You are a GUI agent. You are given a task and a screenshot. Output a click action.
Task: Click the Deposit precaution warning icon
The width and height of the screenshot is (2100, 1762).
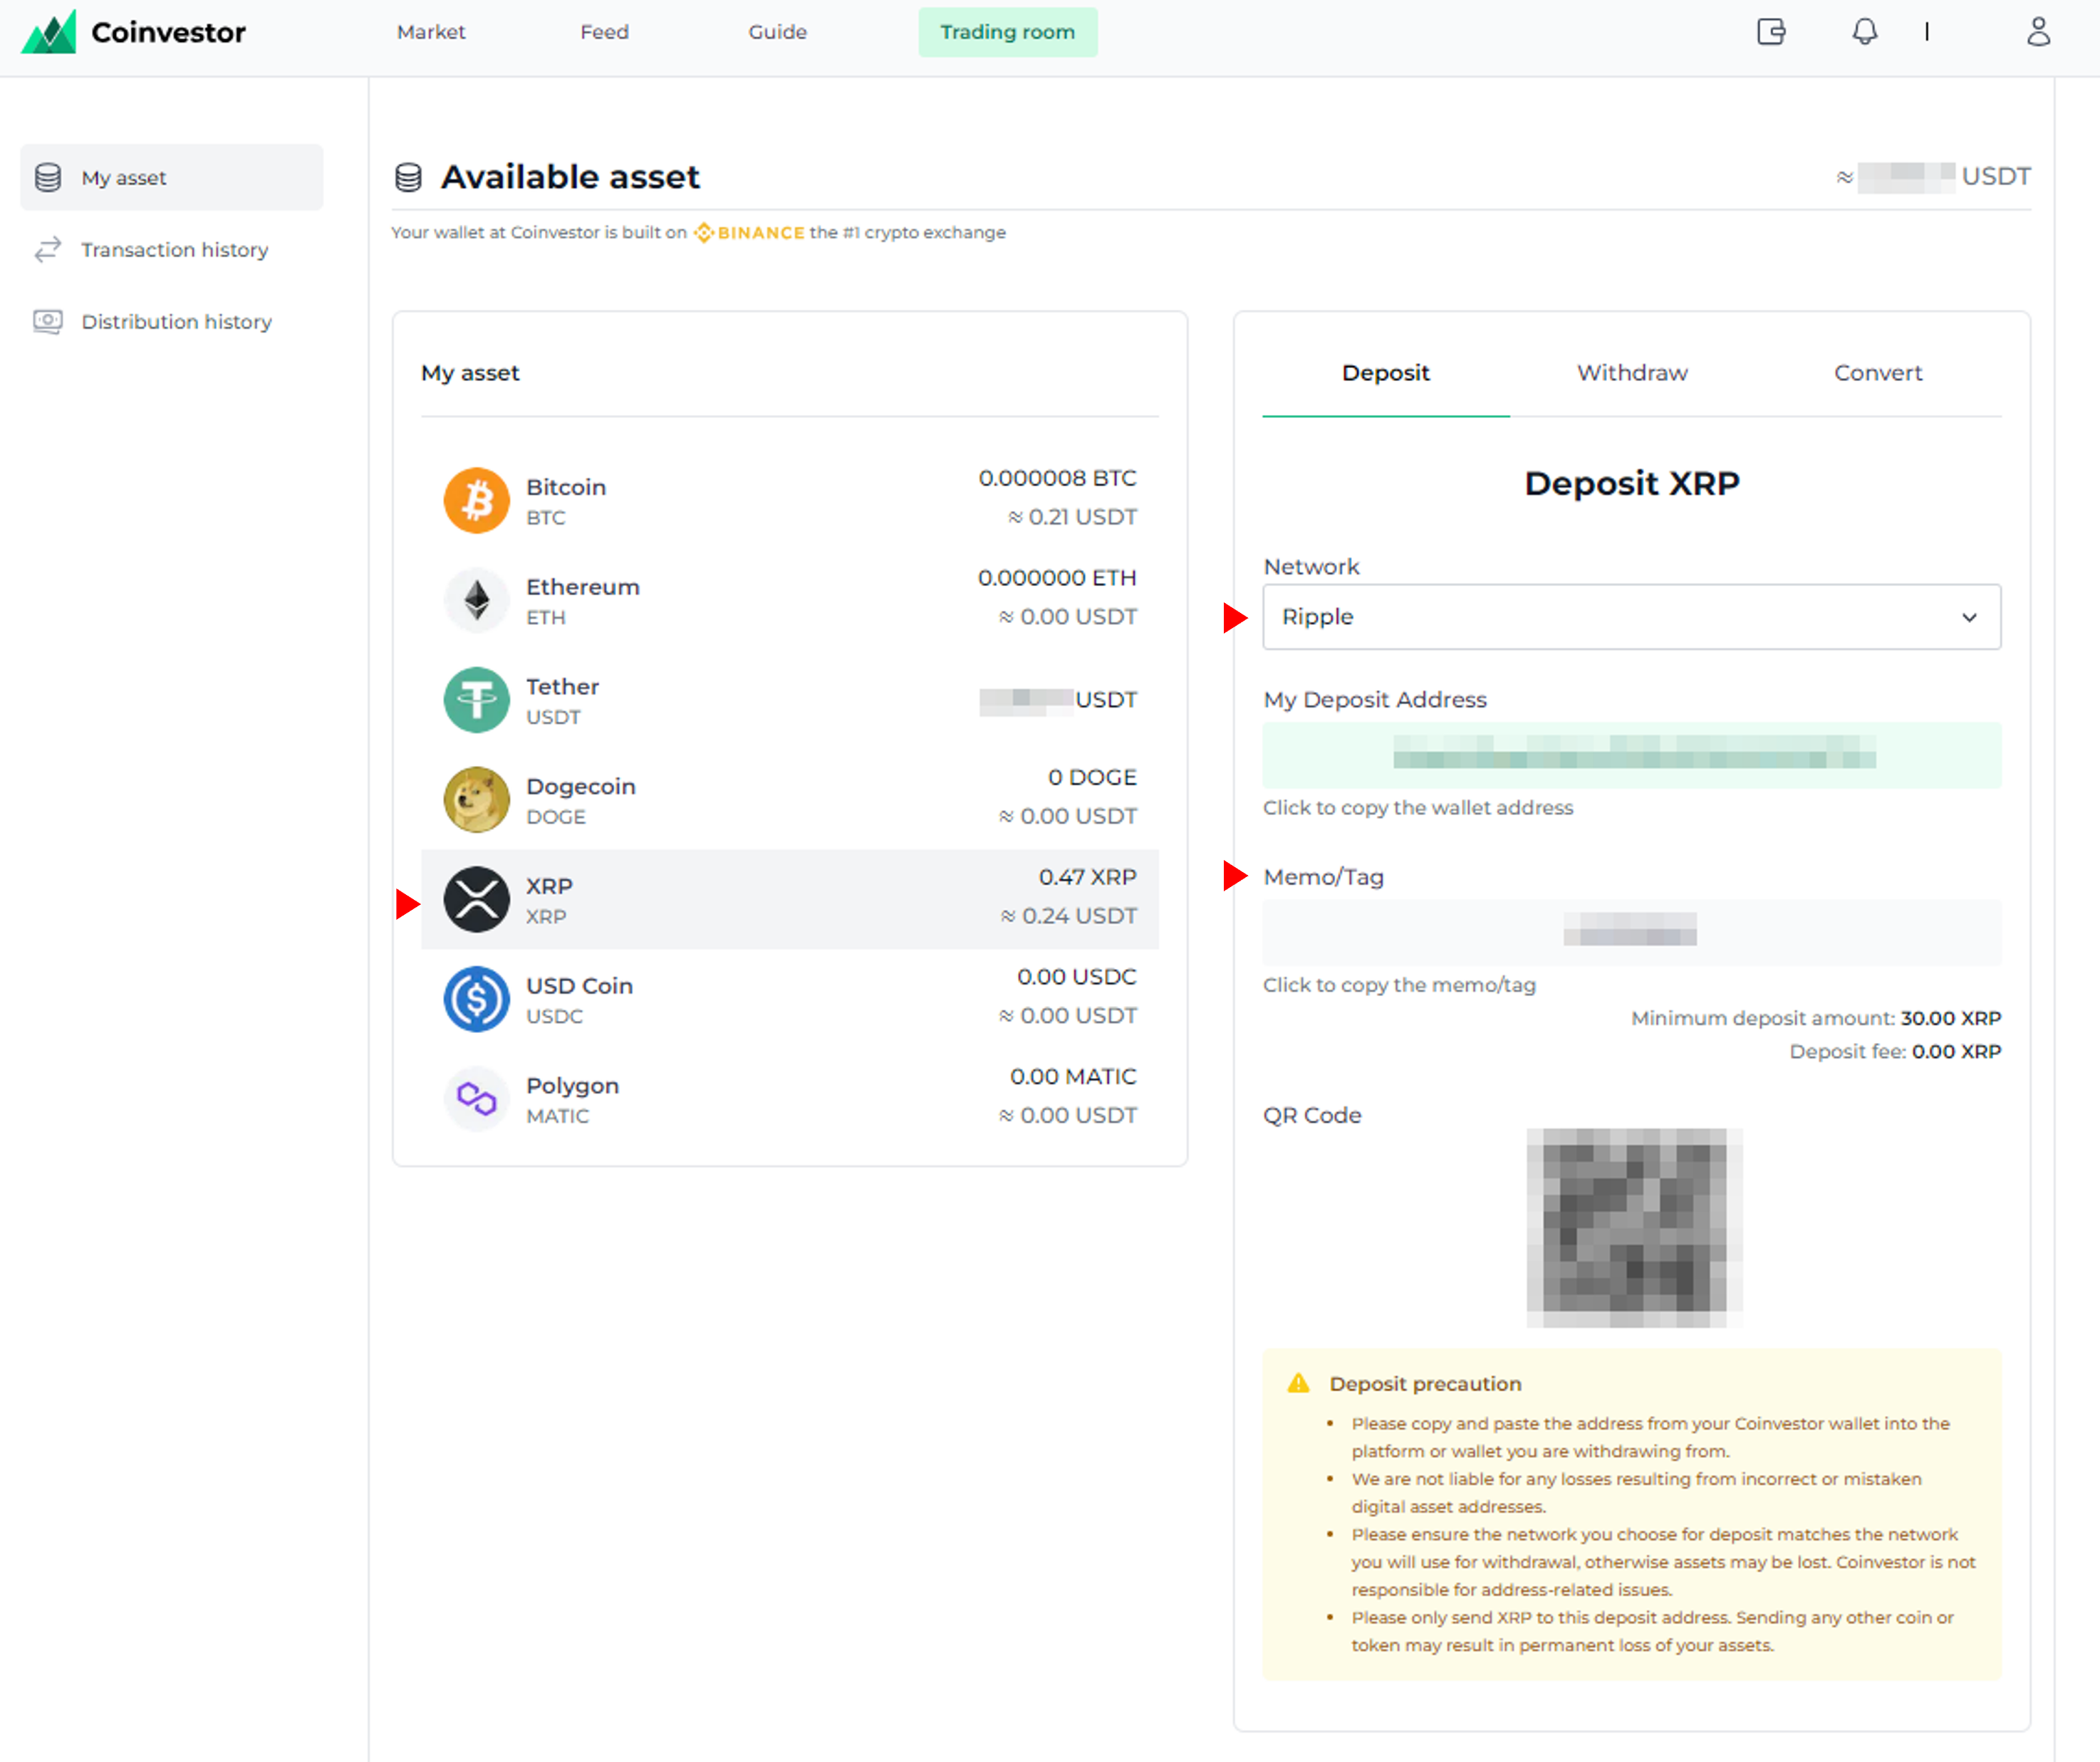click(x=1298, y=1383)
